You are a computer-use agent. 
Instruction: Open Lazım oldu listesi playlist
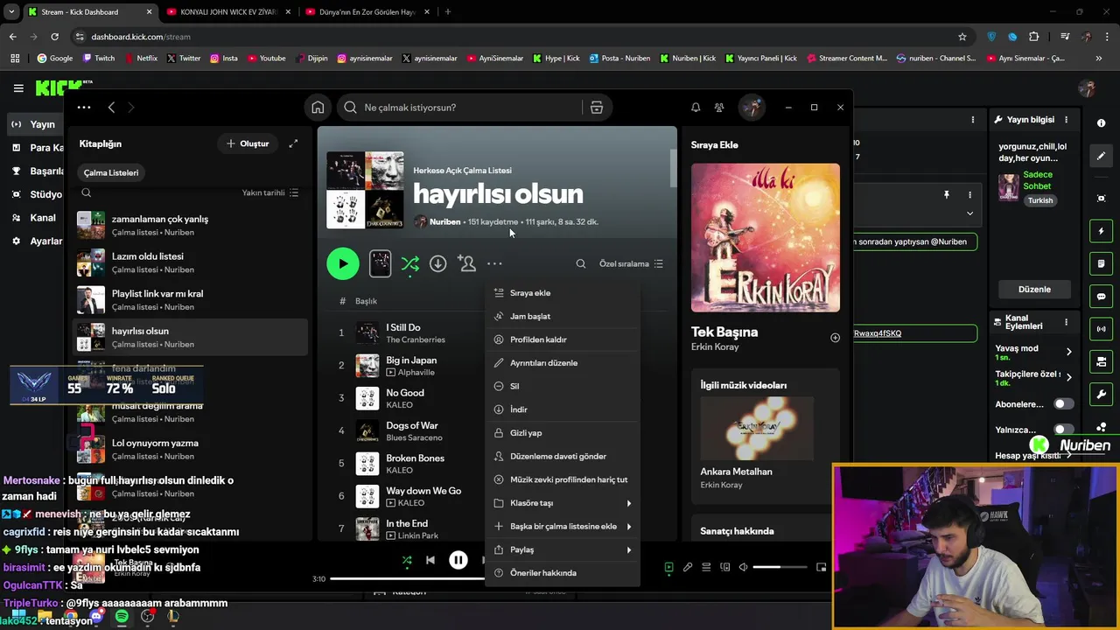[x=191, y=262]
